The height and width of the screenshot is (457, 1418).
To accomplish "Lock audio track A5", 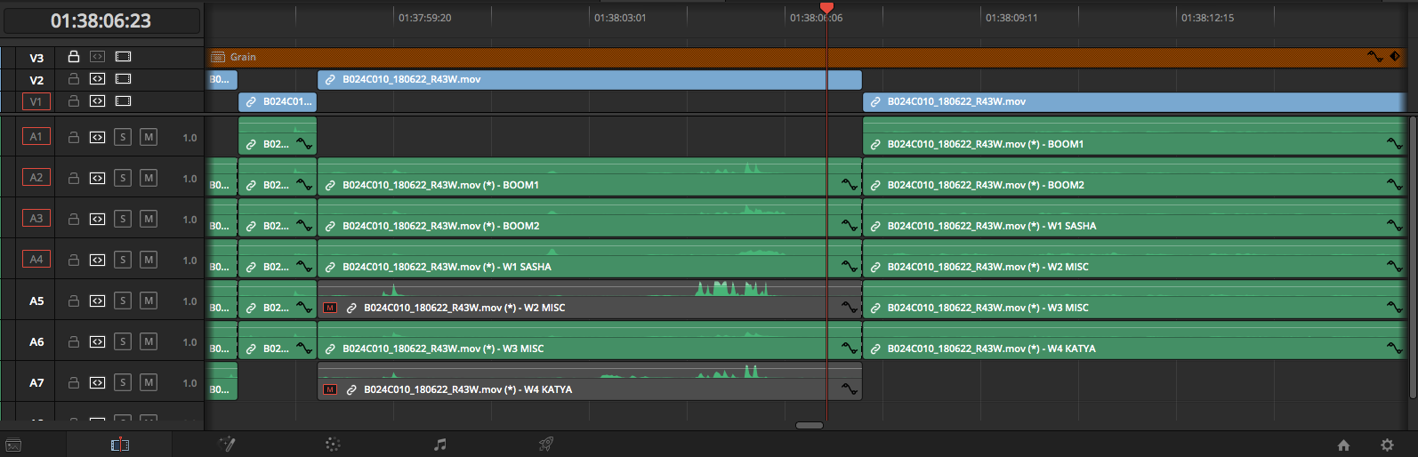I will 74,301.
